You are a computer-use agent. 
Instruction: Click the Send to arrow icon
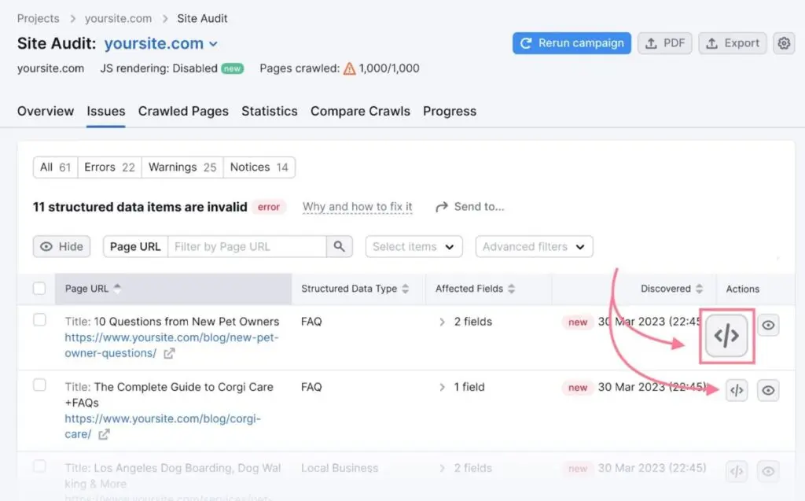(x=441, y=207)
